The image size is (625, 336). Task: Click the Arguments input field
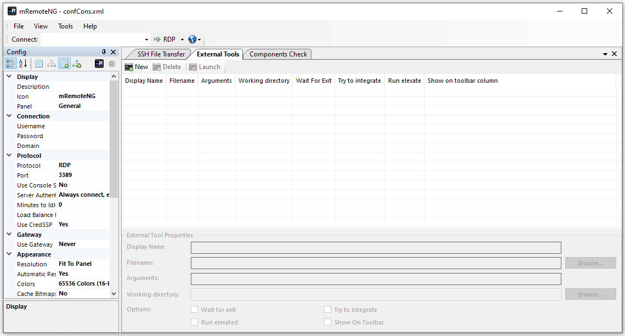pyautogui.click(x=376, y=278)
